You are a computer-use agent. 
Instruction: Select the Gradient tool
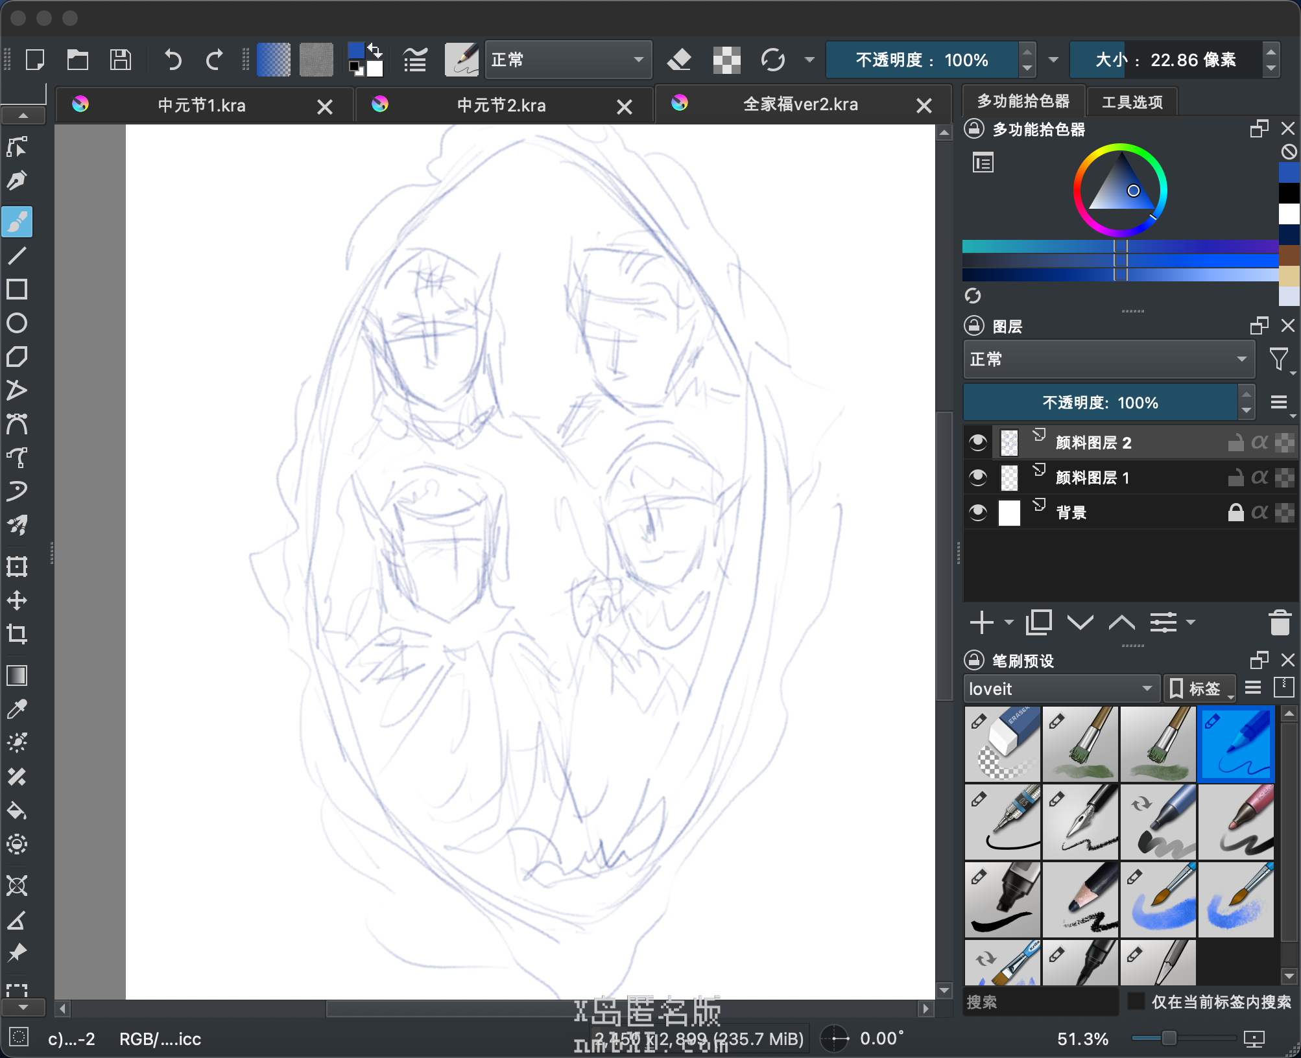point(17,676)
